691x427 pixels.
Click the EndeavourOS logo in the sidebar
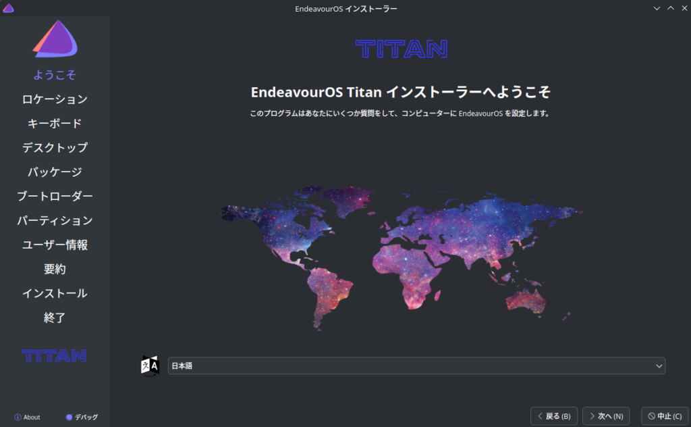click(55, 39)
